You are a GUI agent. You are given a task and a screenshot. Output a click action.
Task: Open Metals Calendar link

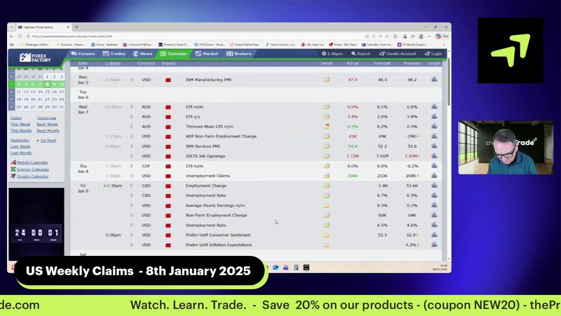[x=32, y=162]
